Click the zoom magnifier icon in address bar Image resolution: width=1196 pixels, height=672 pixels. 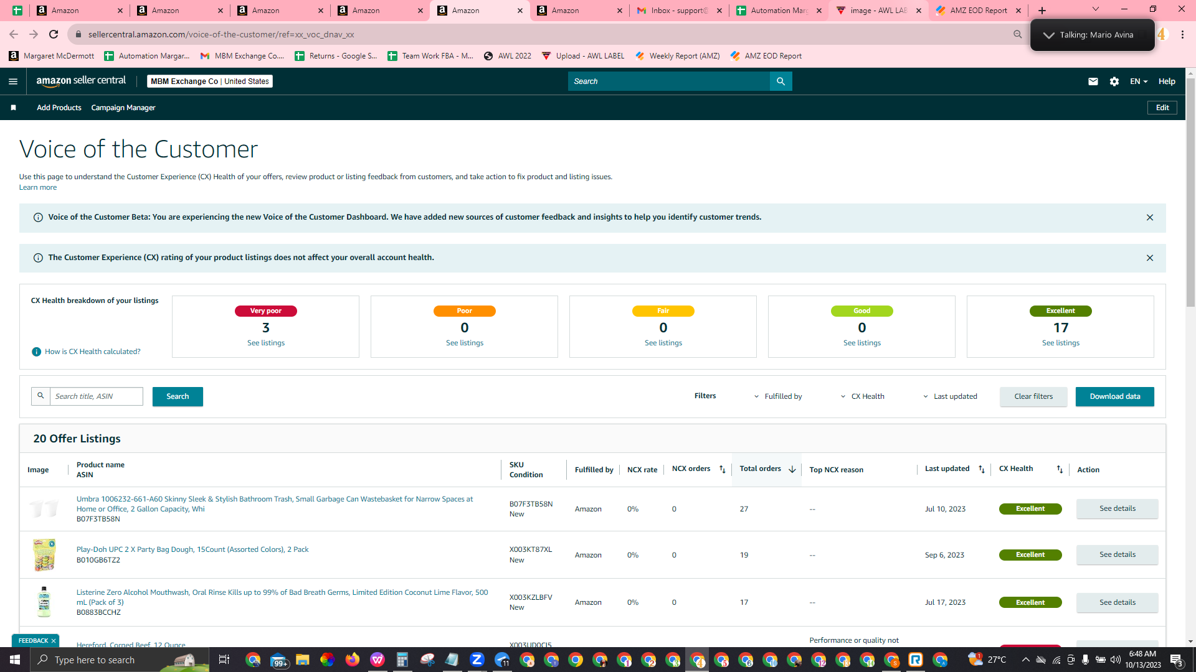click(x=1018, y=34)
